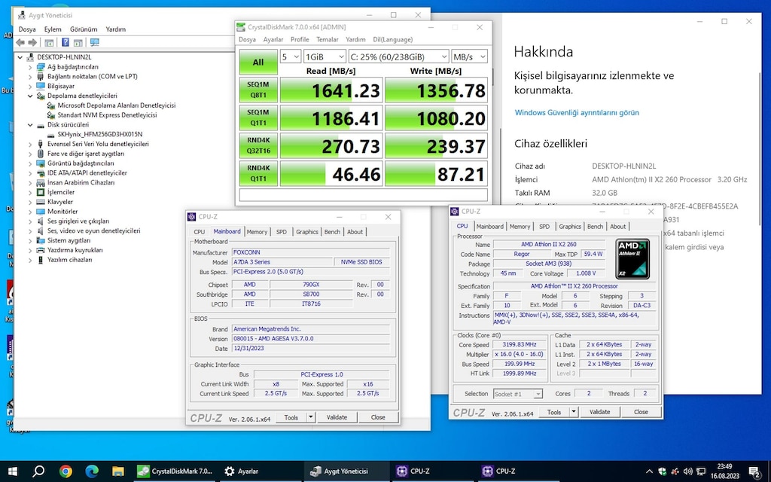
Task: Open Ayarlar menu in CrystalDiskMark
Action: (x=273, y=39)
